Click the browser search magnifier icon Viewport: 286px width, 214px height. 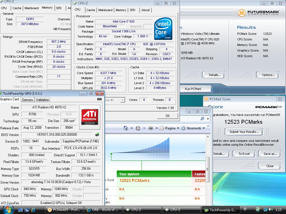[202, 119]
